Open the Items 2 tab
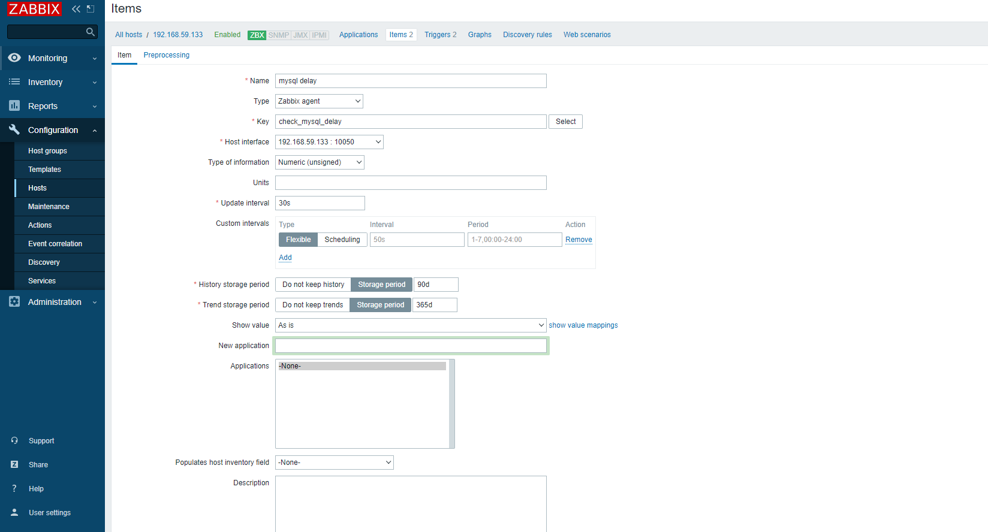Screen dimensions: 988x532 [x=401, y=35]
